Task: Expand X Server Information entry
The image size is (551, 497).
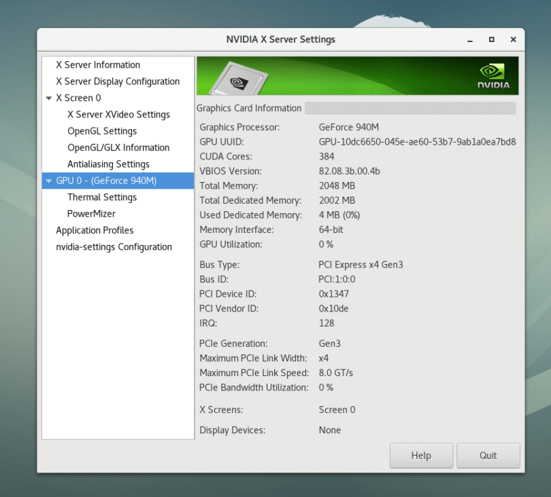Action: tap(99, 65)
